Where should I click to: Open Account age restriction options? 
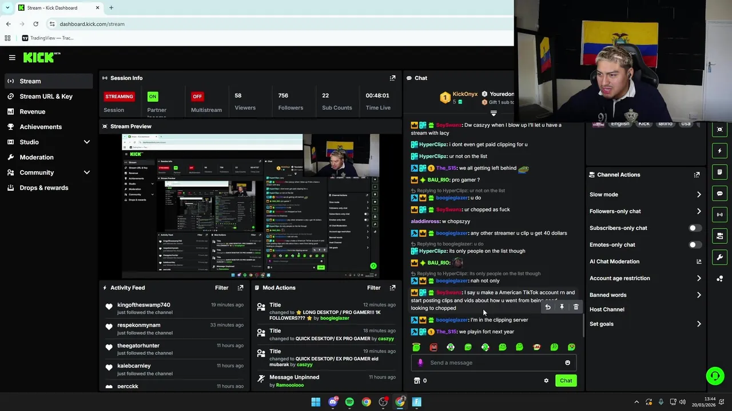pos(699,278)
